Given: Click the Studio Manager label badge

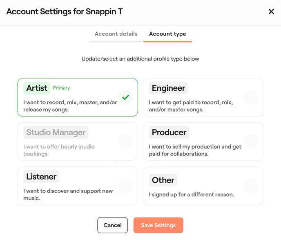Looking at the screenshot, I should [56, 132].
